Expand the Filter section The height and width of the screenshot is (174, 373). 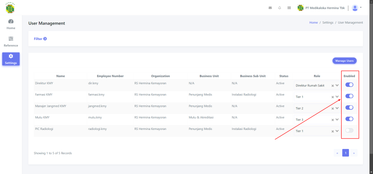(40, 39)
